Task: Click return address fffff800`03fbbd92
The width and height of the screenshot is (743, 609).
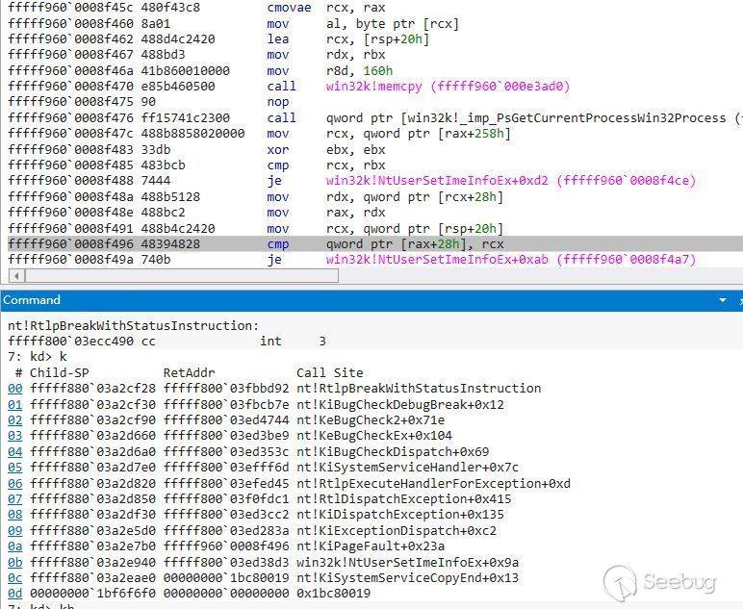Action: (226, 389)
